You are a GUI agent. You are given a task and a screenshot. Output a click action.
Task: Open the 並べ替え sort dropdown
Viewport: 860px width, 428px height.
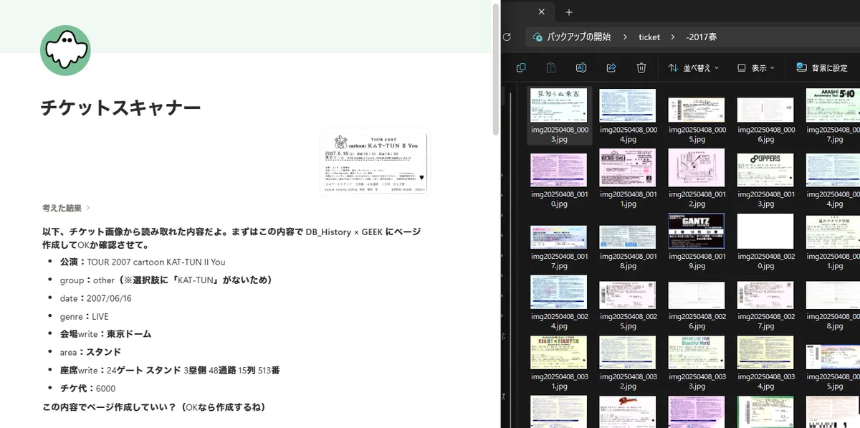click(x=694, y=68)
